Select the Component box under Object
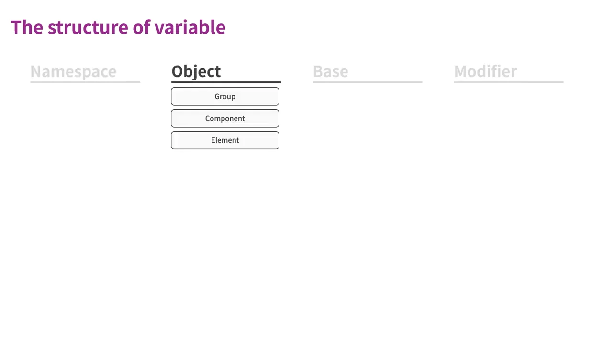Viewport: 603px width, 342px height. click(225, 118)
